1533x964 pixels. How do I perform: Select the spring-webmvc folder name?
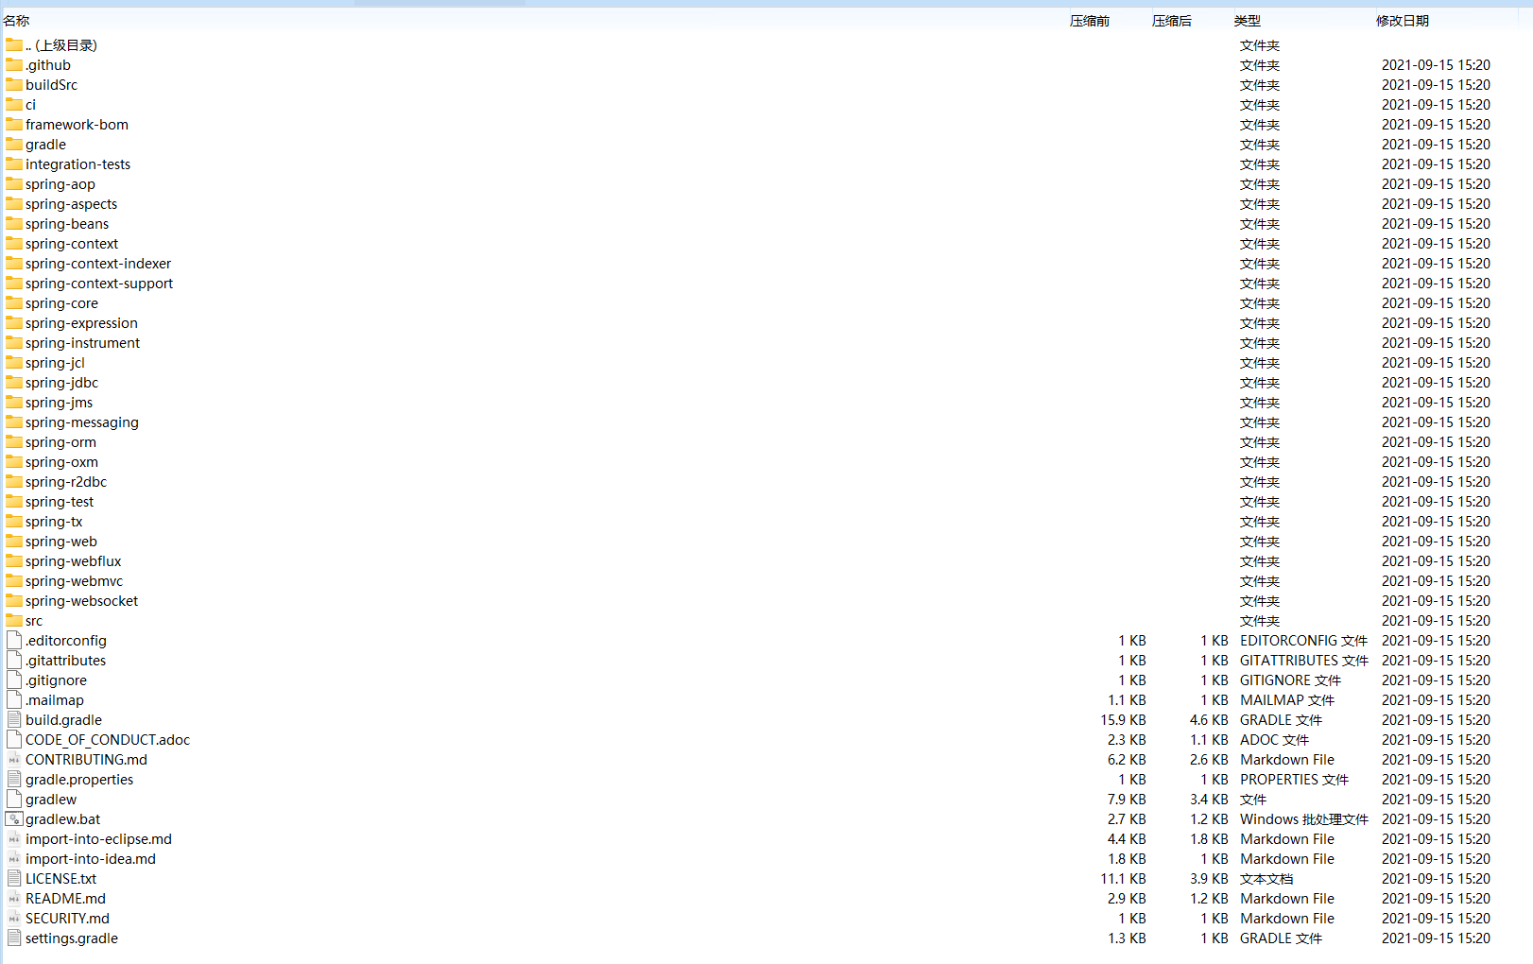pyautogui.click(x=74, y=581)
